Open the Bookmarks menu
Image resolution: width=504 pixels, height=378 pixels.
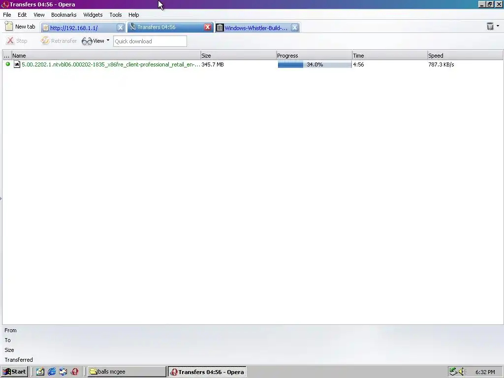tap(63, 15)
